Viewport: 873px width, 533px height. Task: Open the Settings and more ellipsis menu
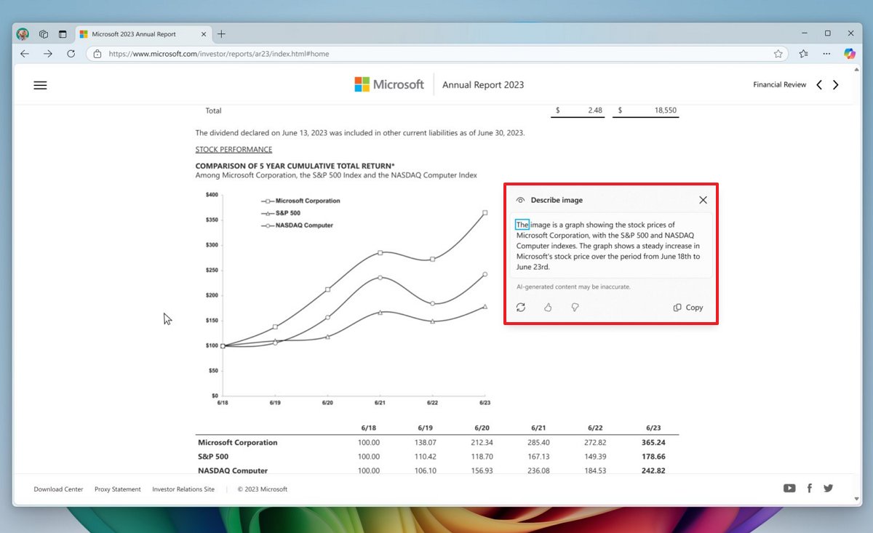[826, 53]
